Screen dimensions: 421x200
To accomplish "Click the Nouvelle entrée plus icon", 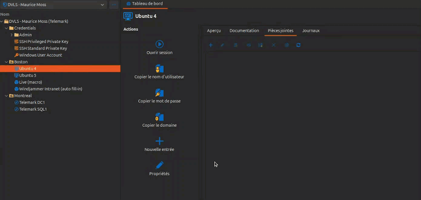I will tap(160, 141).
